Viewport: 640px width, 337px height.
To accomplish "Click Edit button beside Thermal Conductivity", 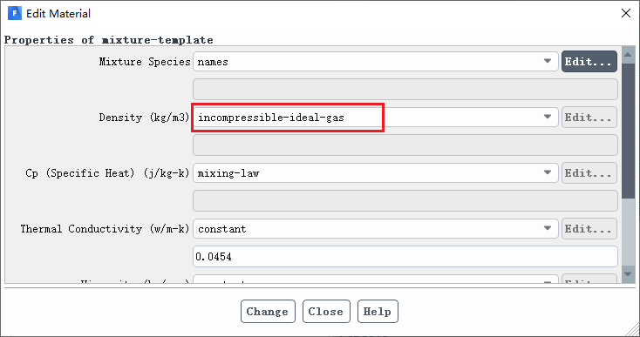I will [589, 229].
